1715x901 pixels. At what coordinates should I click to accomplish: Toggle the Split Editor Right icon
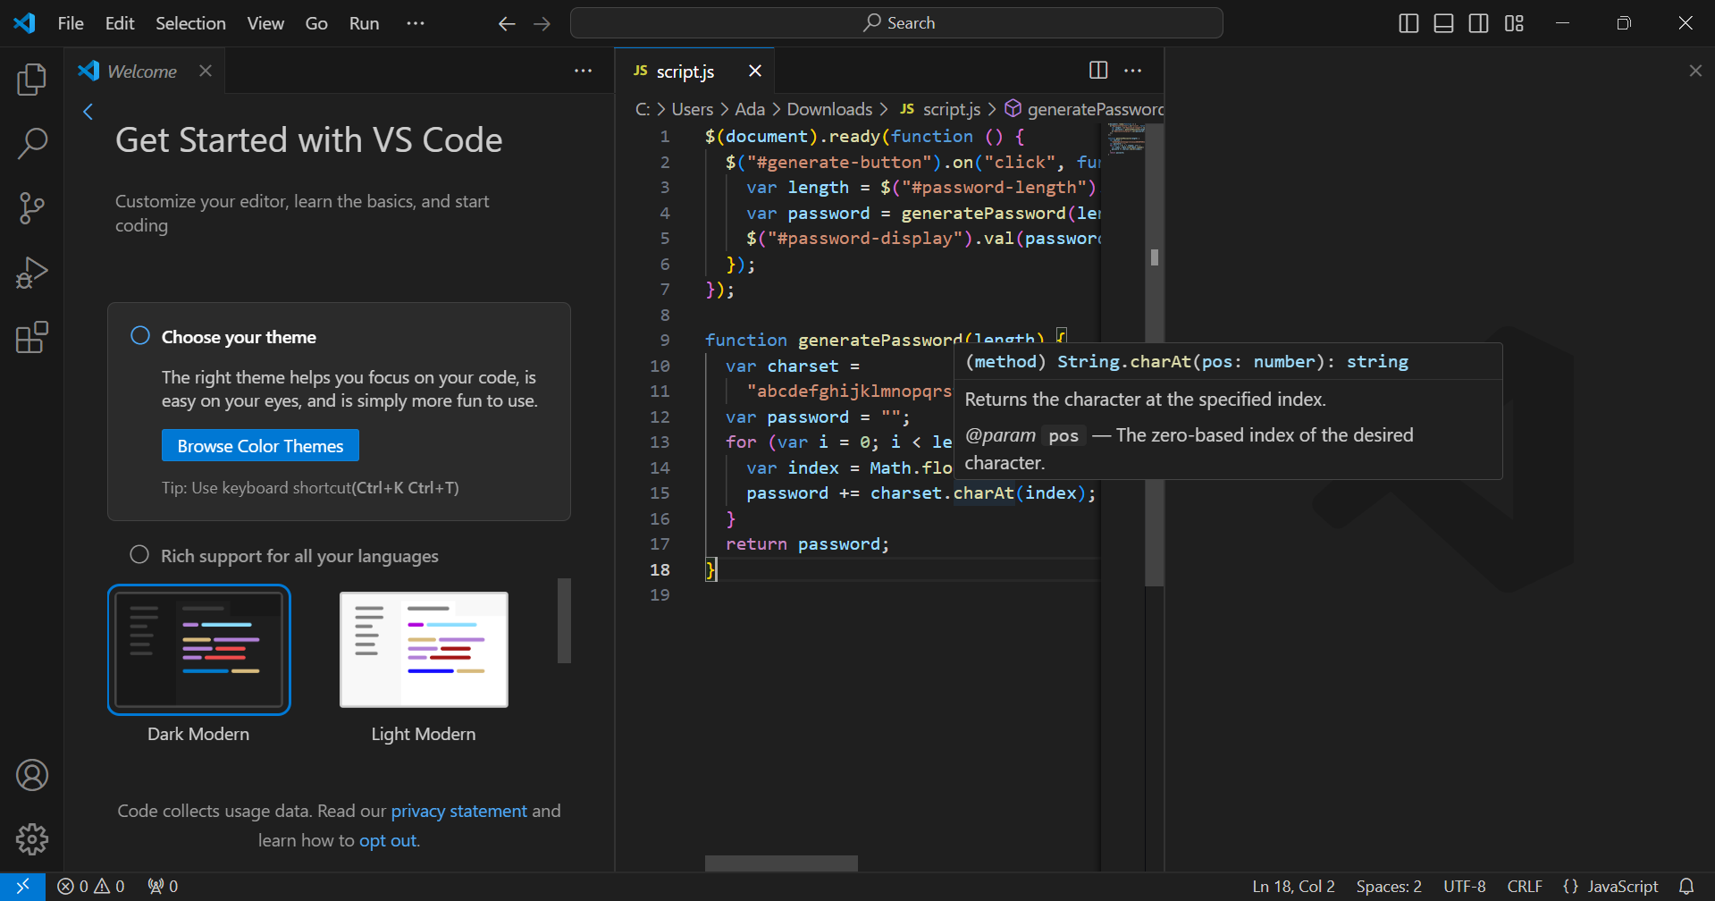[1097, 70]
